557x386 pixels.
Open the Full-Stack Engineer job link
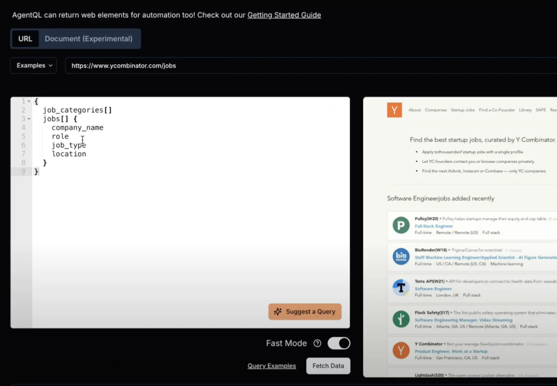pos(434,226)
